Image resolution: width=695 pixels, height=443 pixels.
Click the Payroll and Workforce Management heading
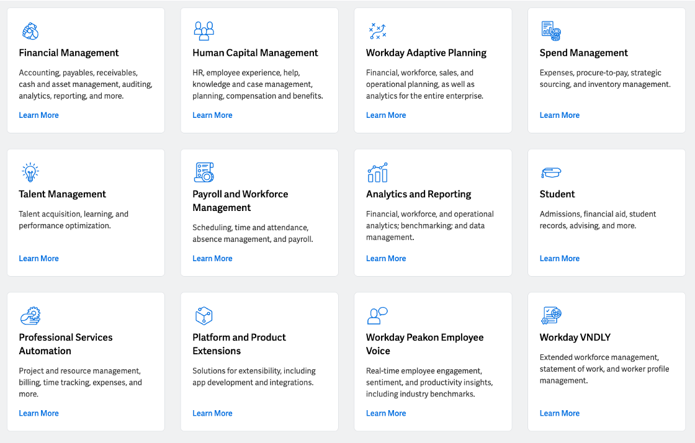tap(240, 200)
